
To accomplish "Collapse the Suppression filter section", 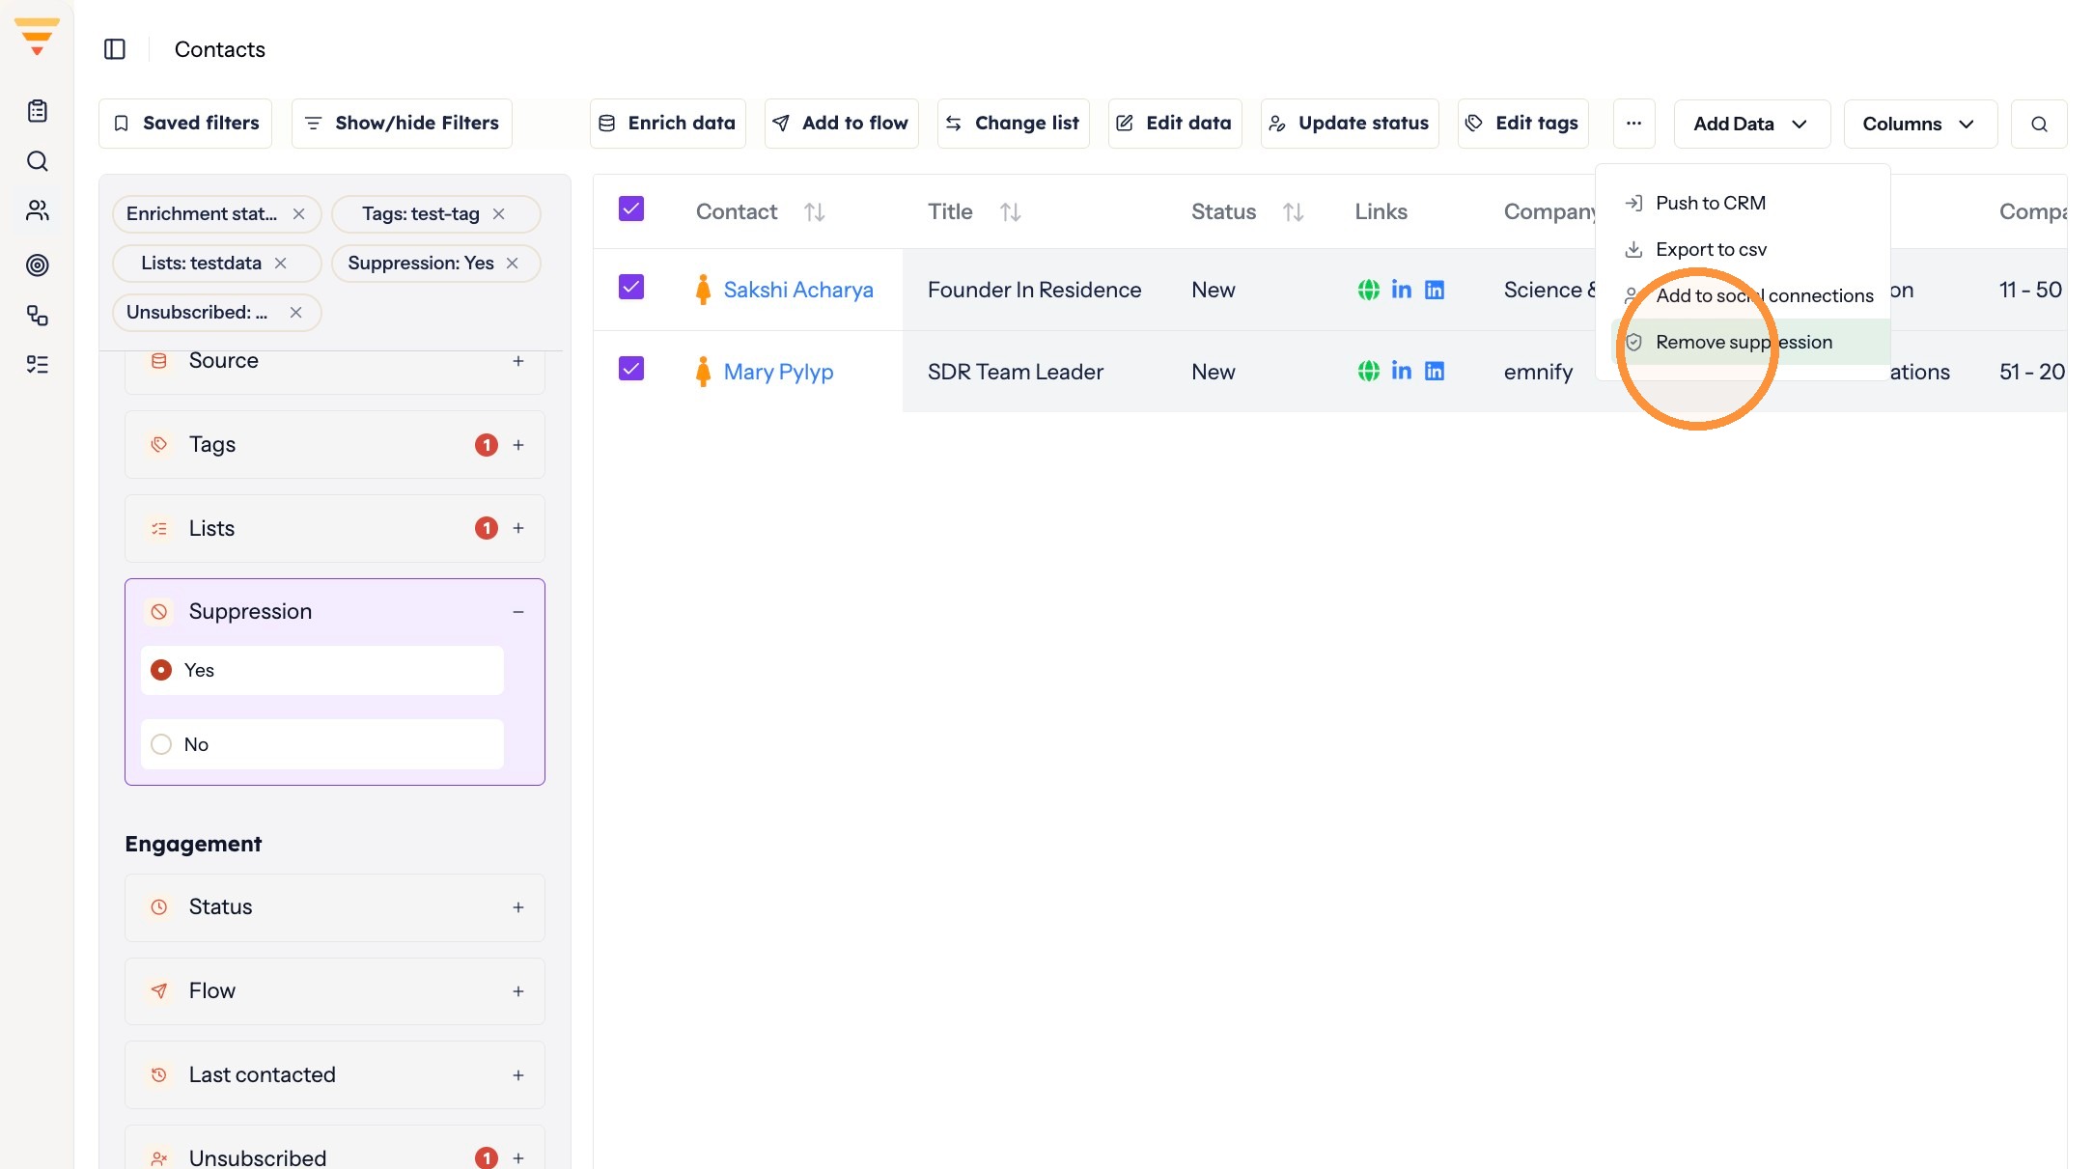I will (518, 612).
